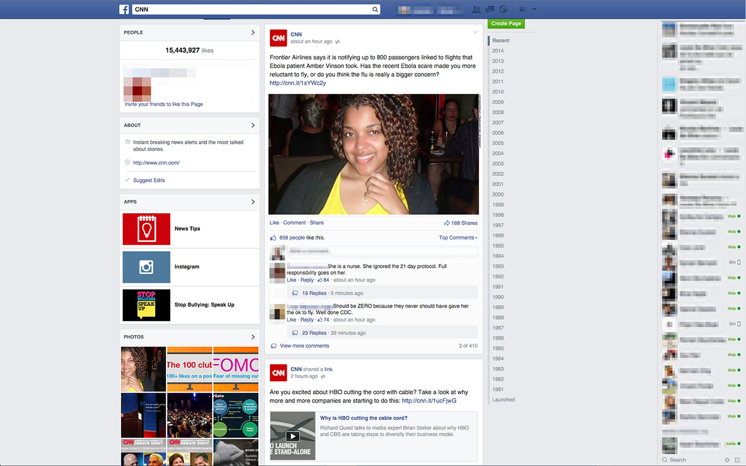
Task: Select Recent in the timeline list
Action: tap(501, 41)
